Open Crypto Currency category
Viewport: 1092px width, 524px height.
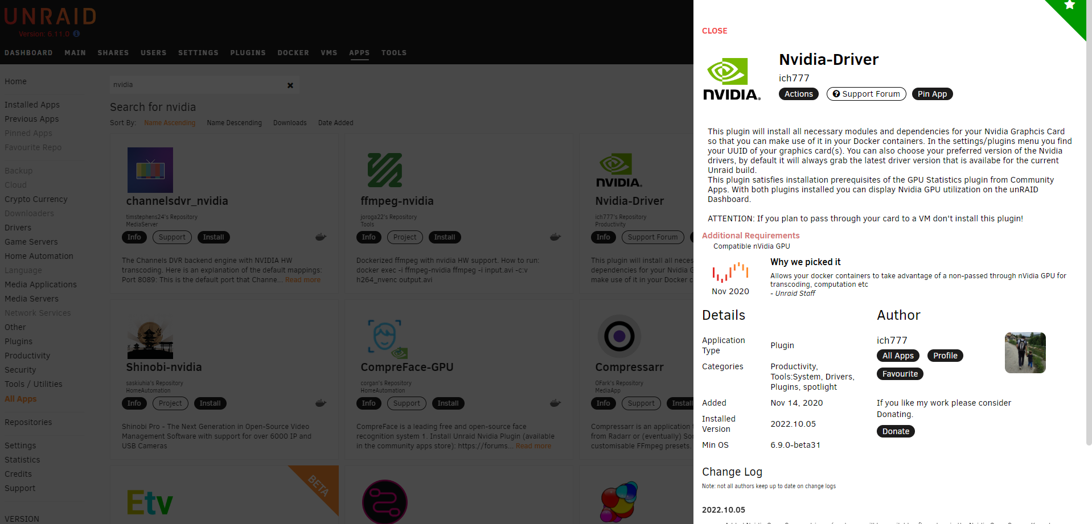(x=36, y=199)
